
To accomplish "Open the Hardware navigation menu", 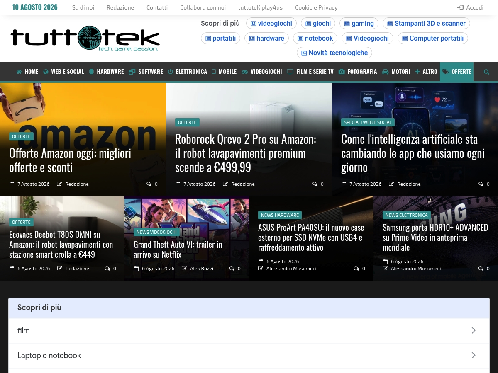I will [107, 72].
